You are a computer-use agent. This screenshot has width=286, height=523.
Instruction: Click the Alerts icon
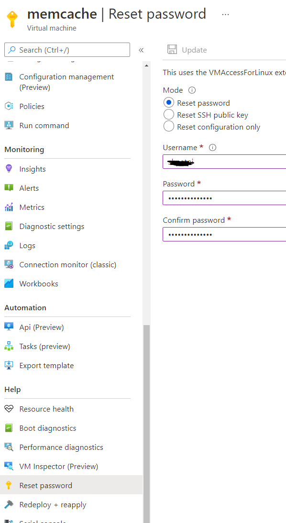click(9, 188)
